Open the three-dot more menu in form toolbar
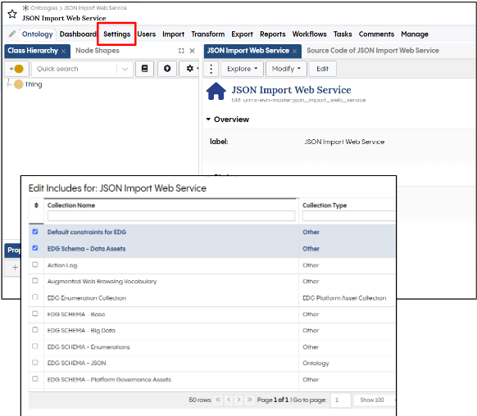The height and width of the screenshot is (416, 477). click(211, 69)
